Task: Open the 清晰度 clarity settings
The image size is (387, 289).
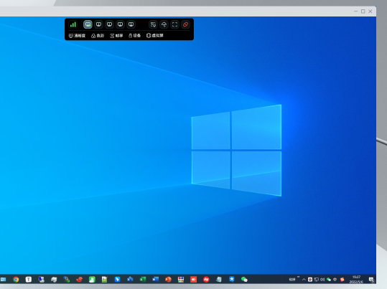Action: [77, 36]
